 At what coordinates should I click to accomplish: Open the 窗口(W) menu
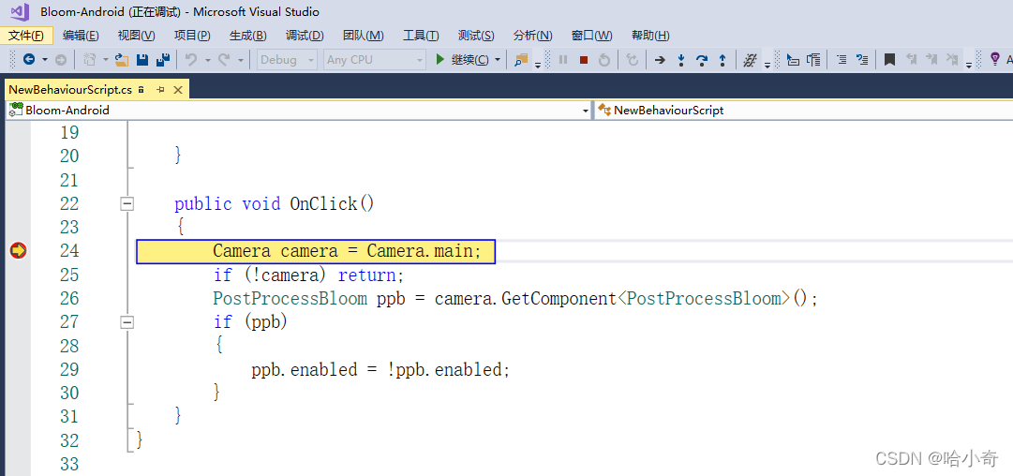[x=592, y=35]
